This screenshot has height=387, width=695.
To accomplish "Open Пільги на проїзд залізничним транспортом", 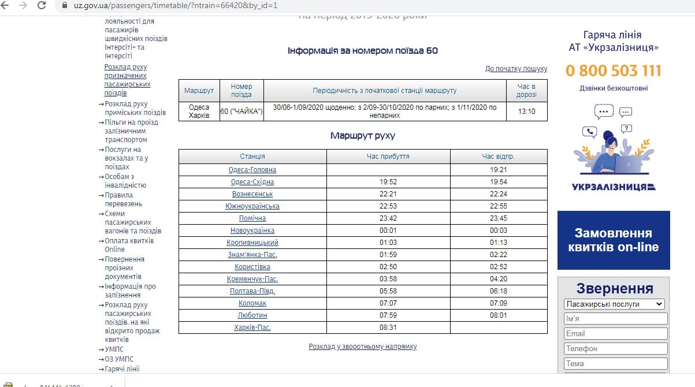I will pos(131,131).
